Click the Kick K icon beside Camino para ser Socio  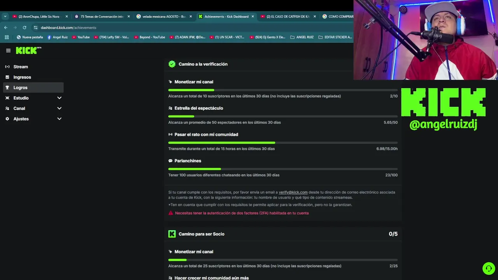coord(172,234)
